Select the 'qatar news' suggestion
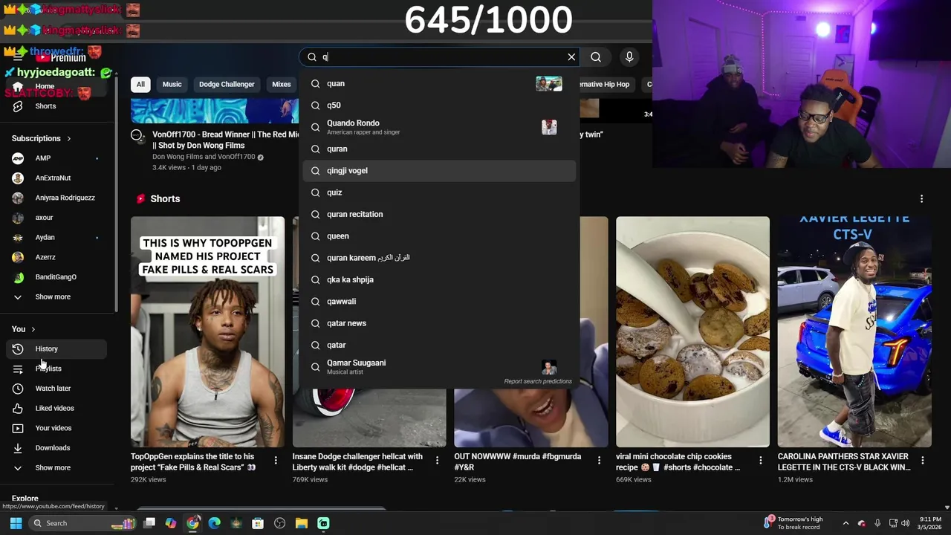Image resolution: width=951 pixels, height=535 pixels. 439,323
